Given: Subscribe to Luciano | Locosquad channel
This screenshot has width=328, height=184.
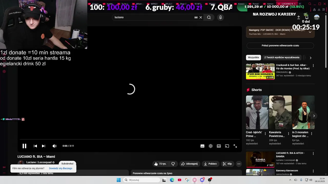Looking at the screenshot, I should (x=67, y=164).
